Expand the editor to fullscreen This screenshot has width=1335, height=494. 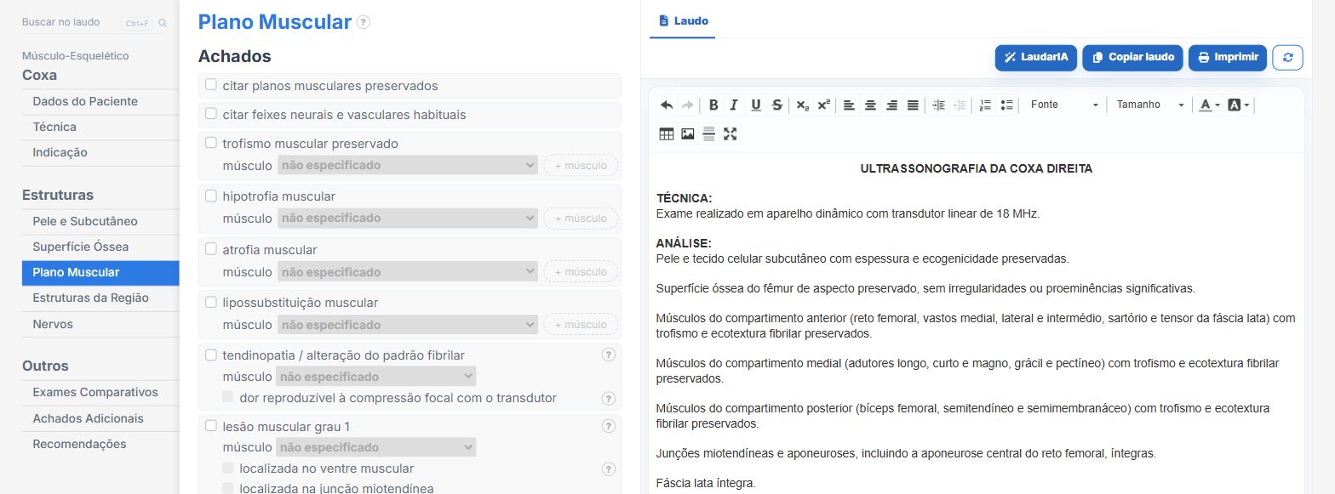pyautogui.click(x=730, y=133)
